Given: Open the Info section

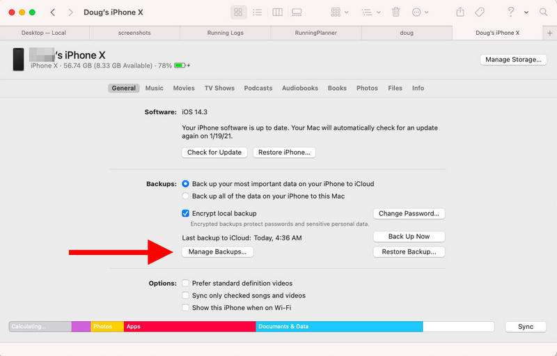Looking at the screenshot, I should click(x=418, y=88).
